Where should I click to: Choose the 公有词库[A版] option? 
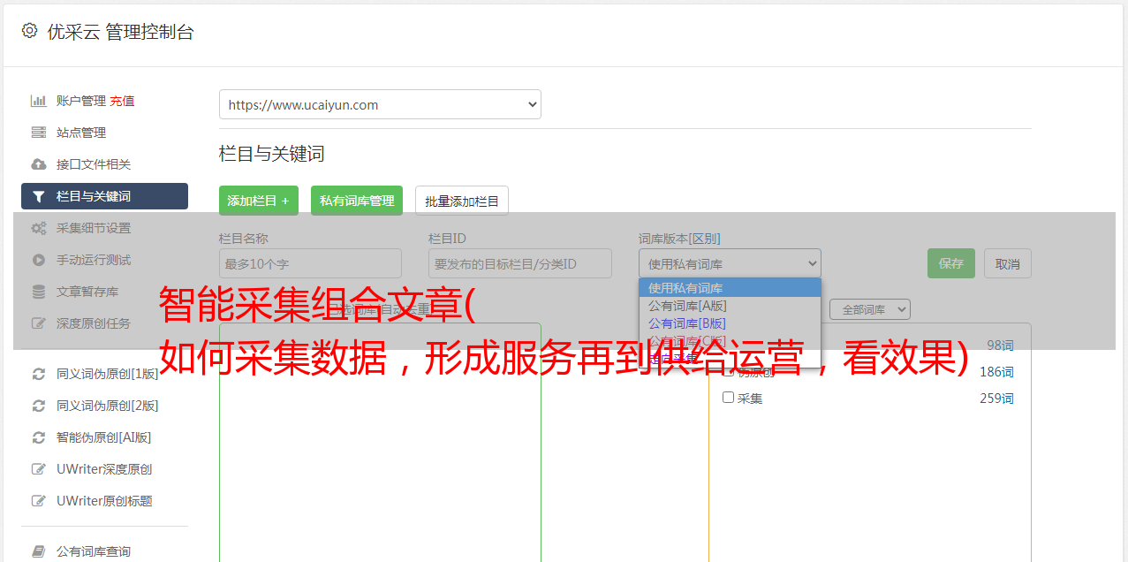pyautogui.click(x=730, y=306)
